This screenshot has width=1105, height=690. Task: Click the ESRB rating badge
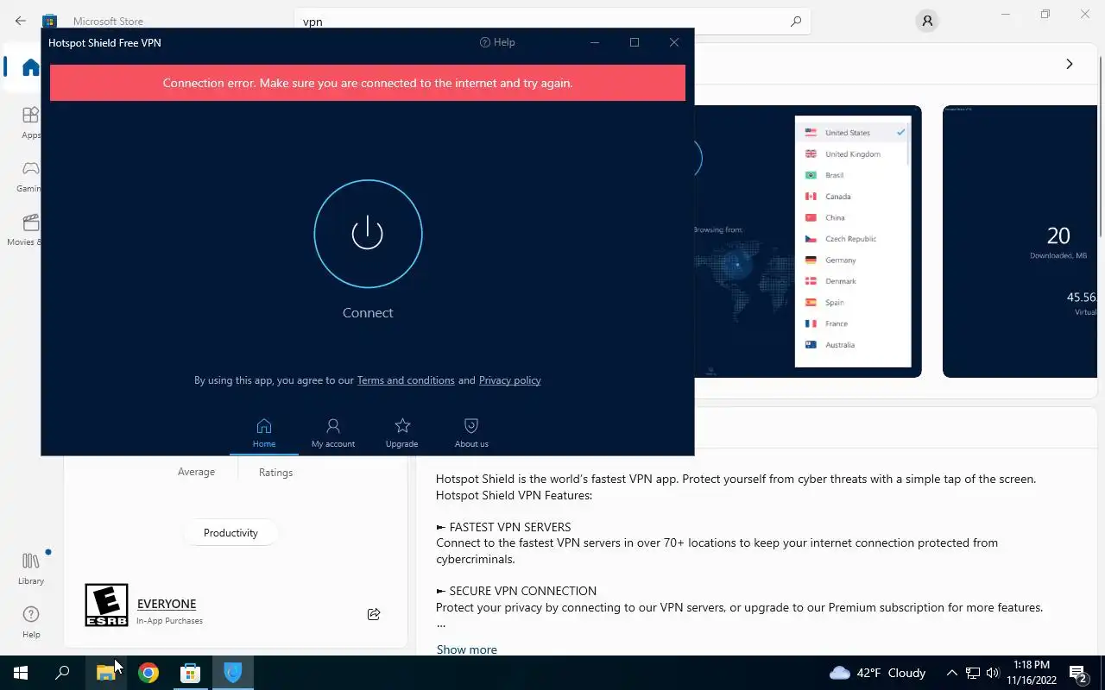[x=106, y=605]
